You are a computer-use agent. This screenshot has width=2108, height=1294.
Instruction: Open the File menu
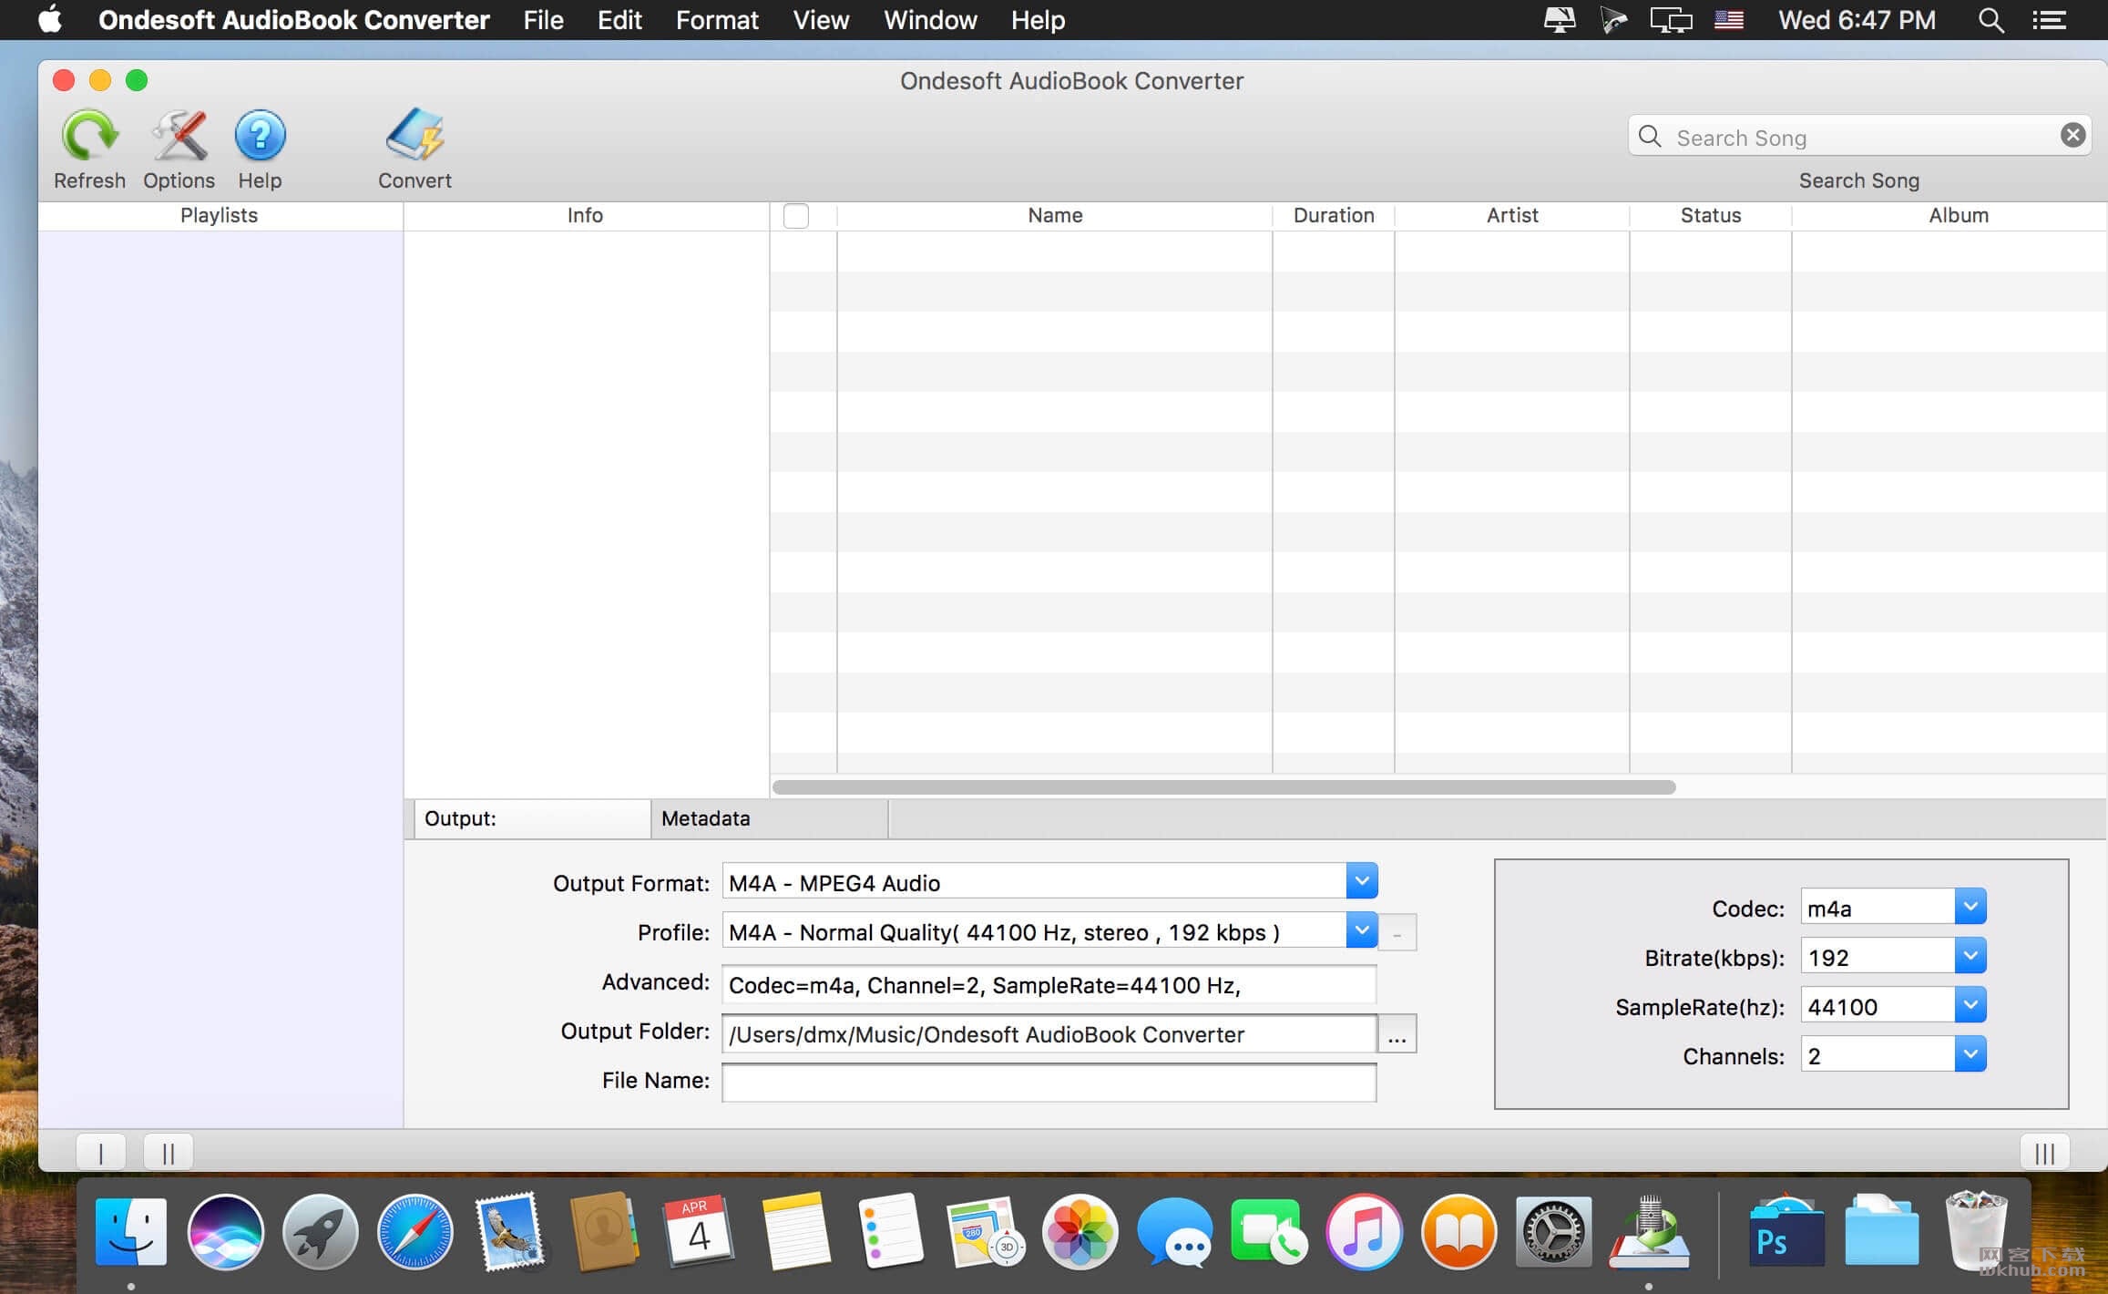click(543, 20)
